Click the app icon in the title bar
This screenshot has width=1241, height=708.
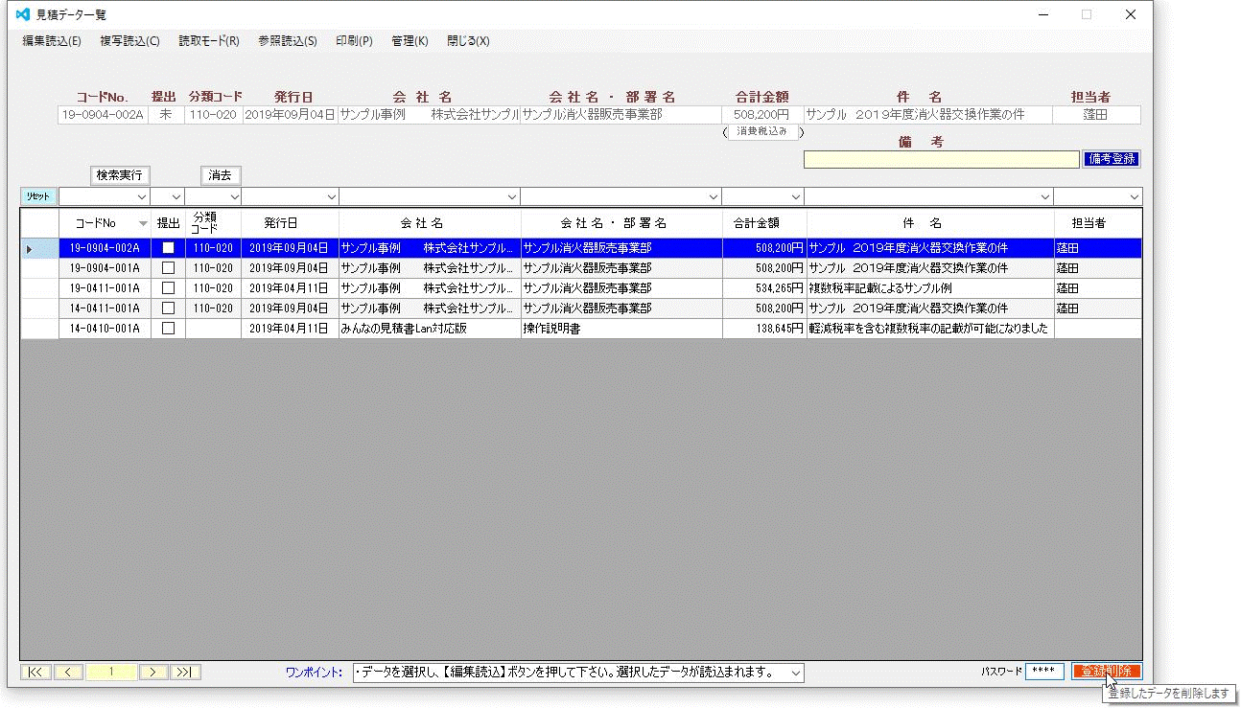click(x=23, y=14)
